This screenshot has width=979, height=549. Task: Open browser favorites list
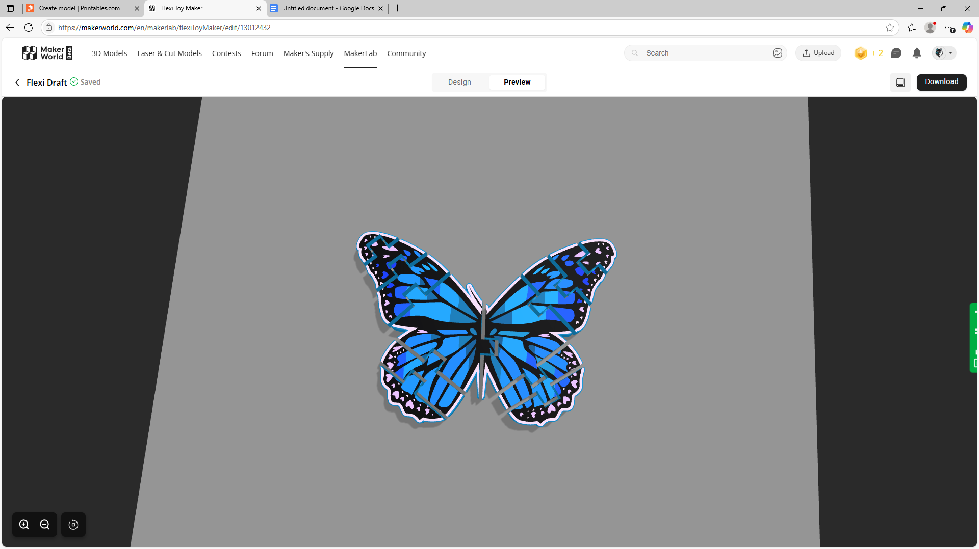click(x=912, y=28)
